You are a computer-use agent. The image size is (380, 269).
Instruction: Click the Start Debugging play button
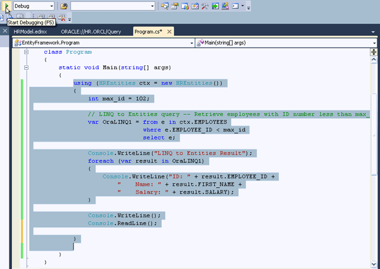tap(6, 6)
